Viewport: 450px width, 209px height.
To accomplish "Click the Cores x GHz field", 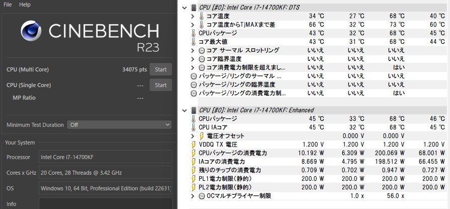I will click(105, 173).
